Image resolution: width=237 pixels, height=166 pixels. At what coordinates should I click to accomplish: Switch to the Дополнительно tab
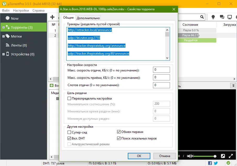click(88, 18)
